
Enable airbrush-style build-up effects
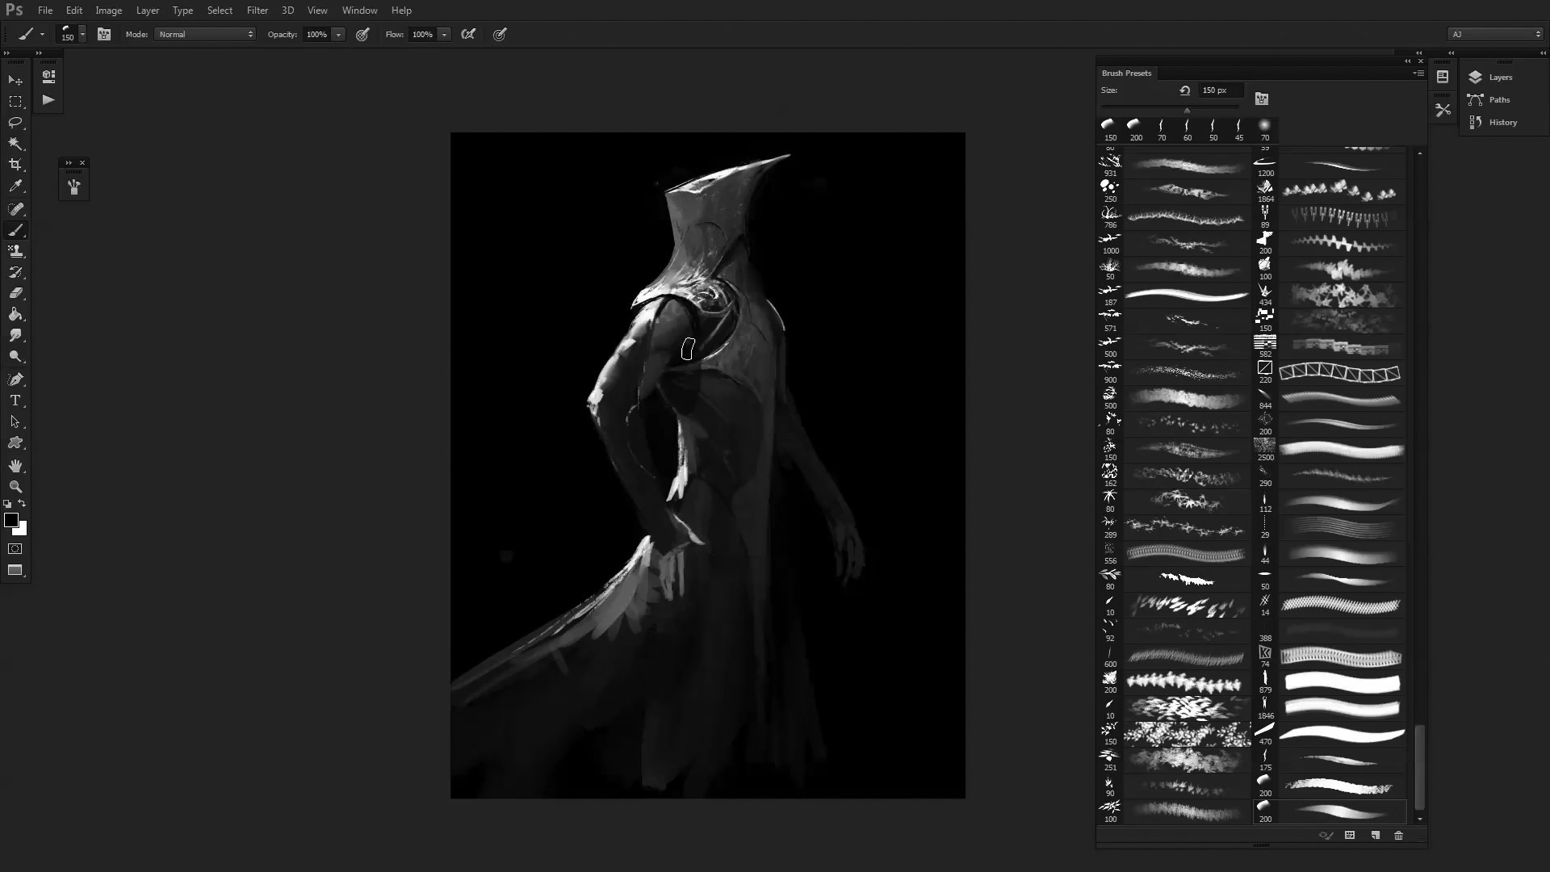pyautogui.click(x=468, y=35)
